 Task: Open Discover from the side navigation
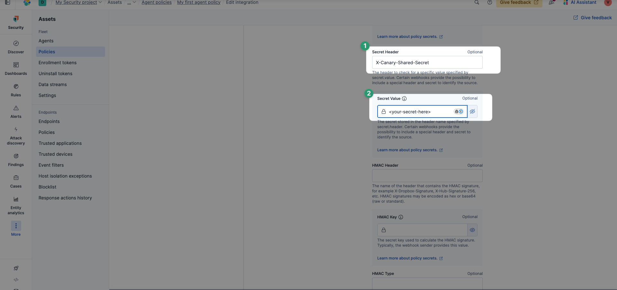16,47
